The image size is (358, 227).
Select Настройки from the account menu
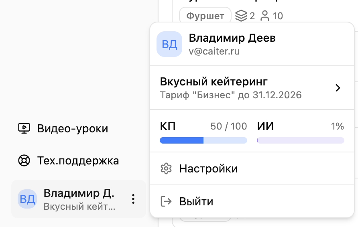pyautogui.click(x=208, y=169)
